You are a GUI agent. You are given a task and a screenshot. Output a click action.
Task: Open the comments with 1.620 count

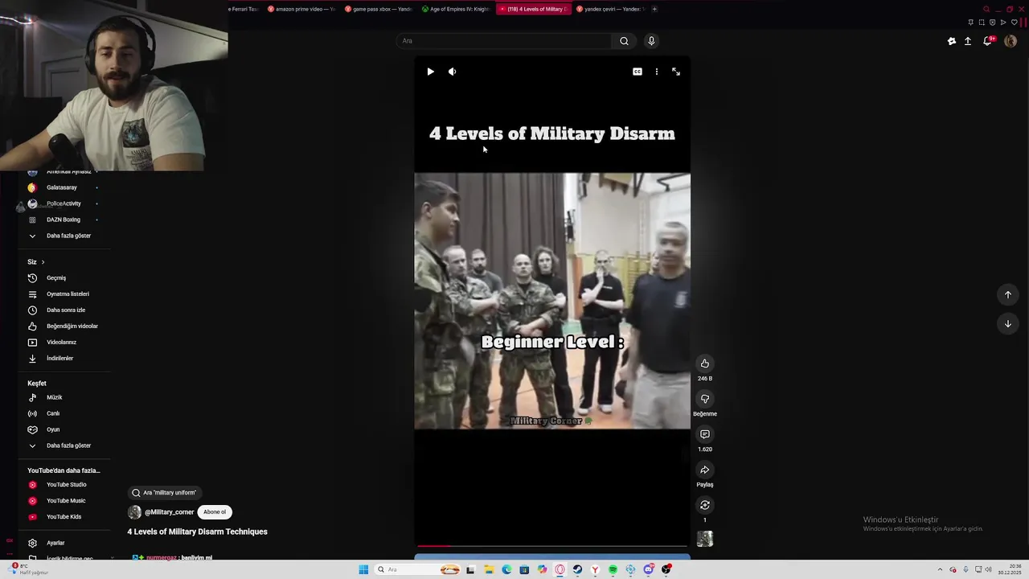click(705, 434)
